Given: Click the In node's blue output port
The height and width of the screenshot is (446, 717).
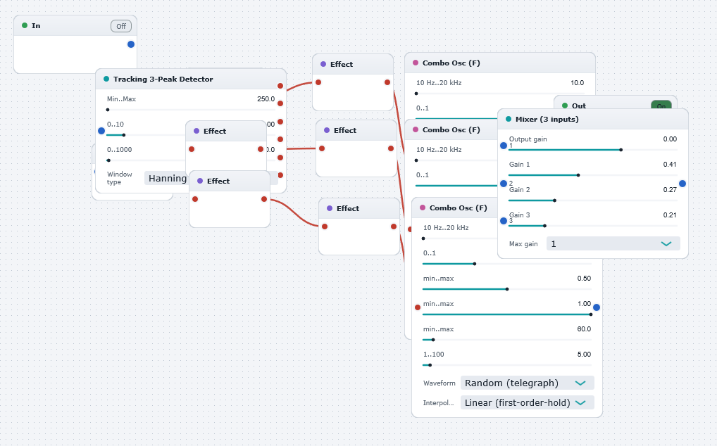Looking at the screenshot, I should point(131,44).
